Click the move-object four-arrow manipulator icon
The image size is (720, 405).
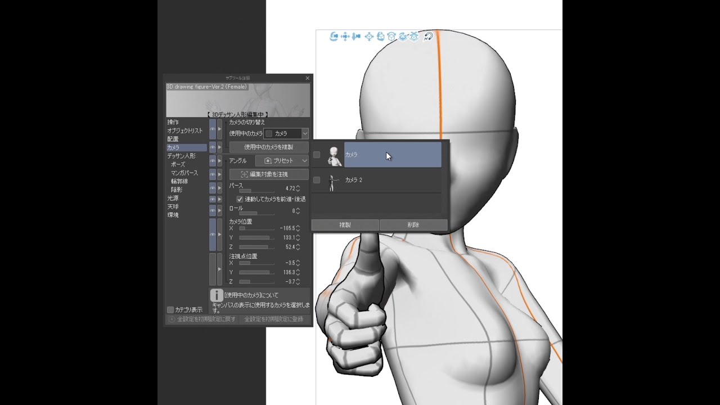click(369, 37)
